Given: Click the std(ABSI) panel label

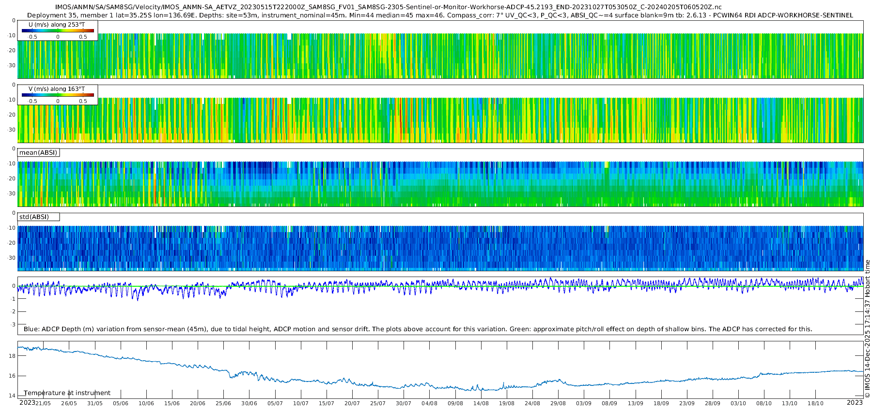Looking at the screenshot, I should [x=34, y=217].
